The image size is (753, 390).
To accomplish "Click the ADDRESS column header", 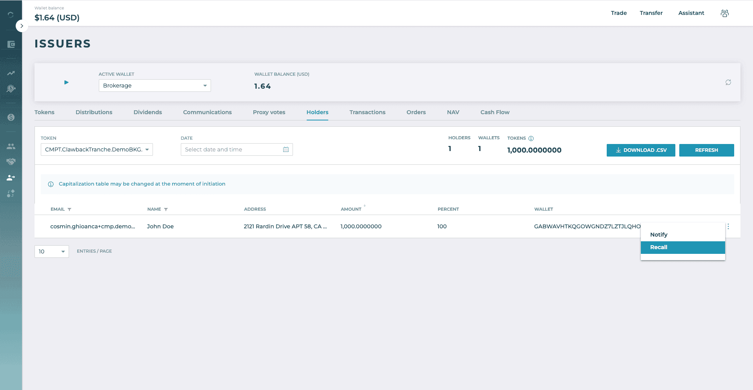I will pyautogui.click(x=255, y=209).
